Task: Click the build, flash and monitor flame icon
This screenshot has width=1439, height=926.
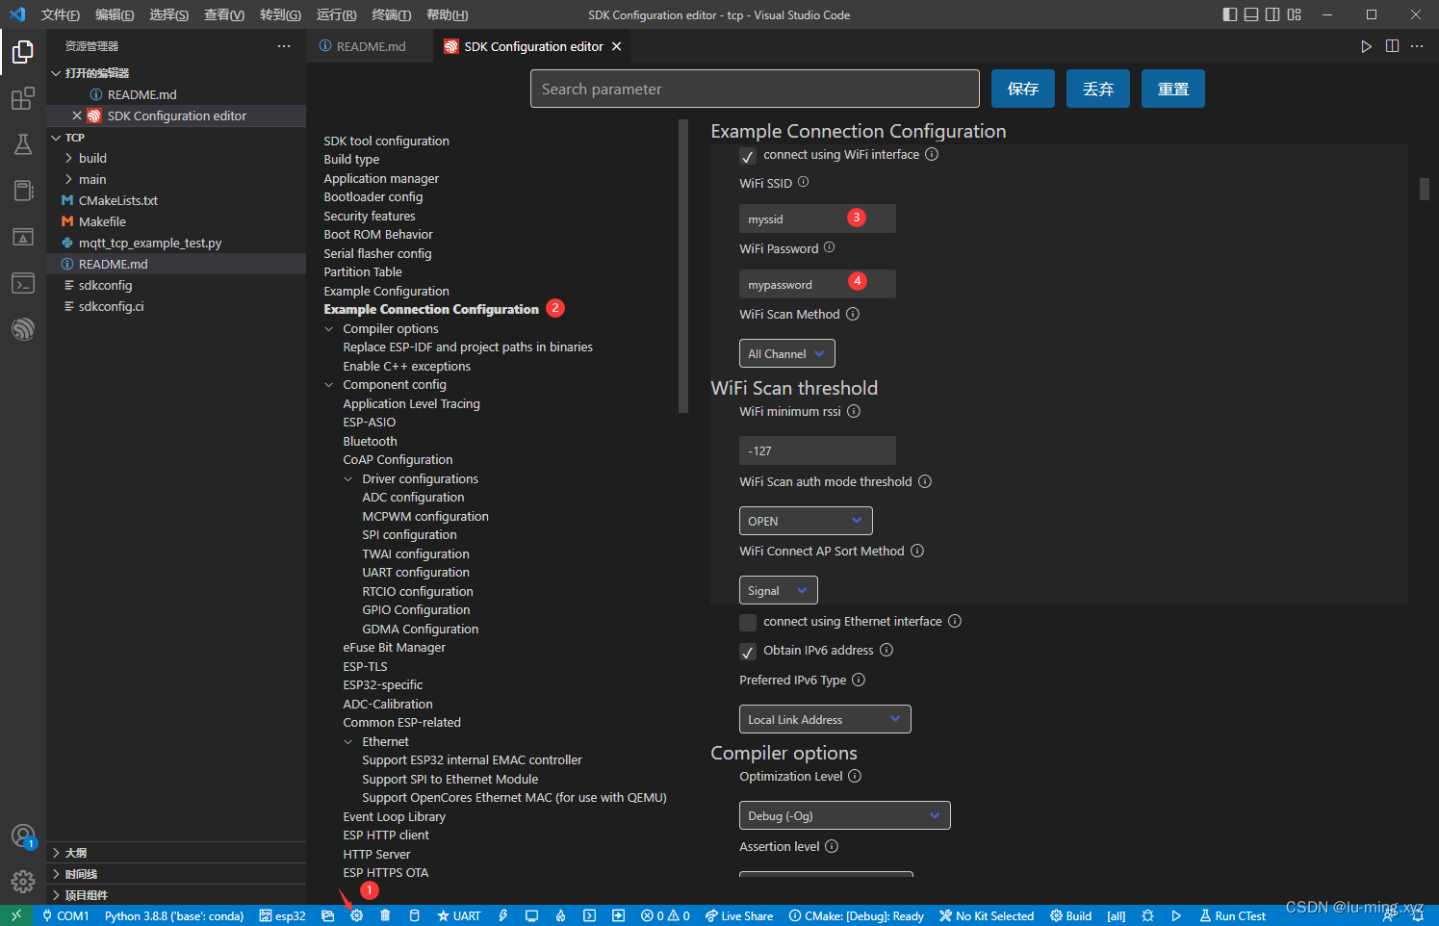Action: [x=560, y=915]
